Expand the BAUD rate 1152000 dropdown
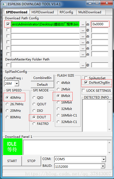 coord(103,166)
